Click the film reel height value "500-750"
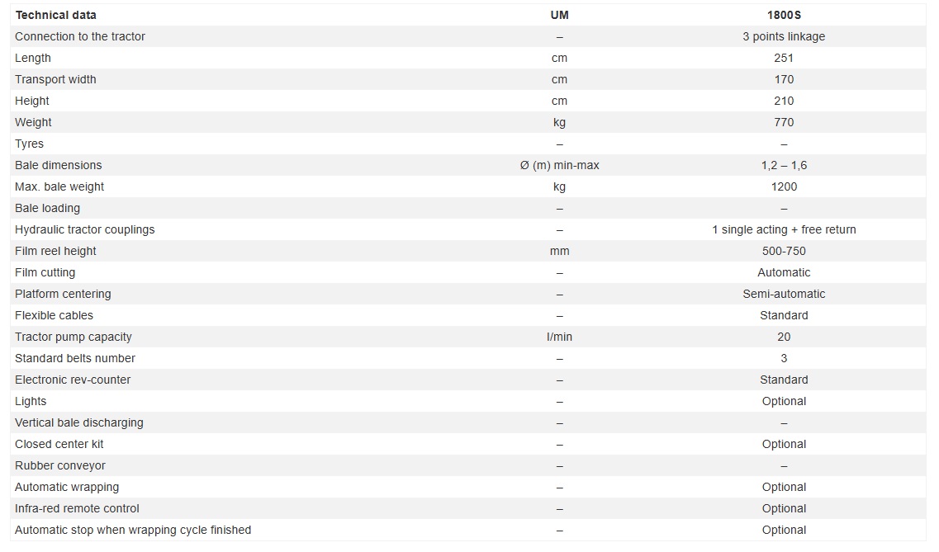Viewport: 939px width, 552px height. point(784,251)
